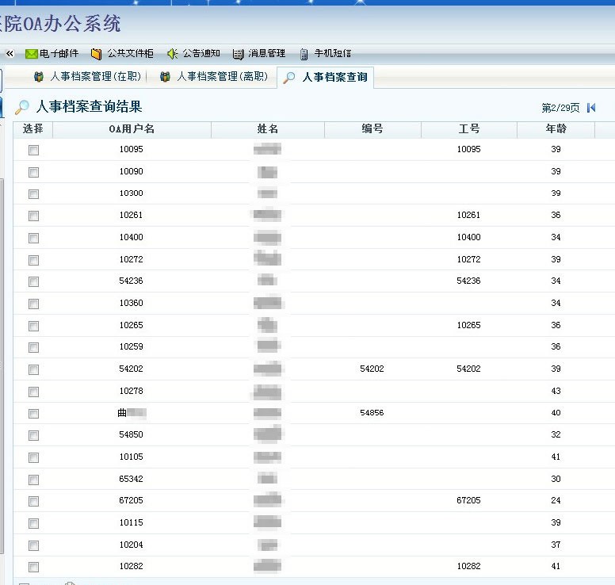
Task: Open 手机短信 in the toolbar
Action: (x=325, y=53)
